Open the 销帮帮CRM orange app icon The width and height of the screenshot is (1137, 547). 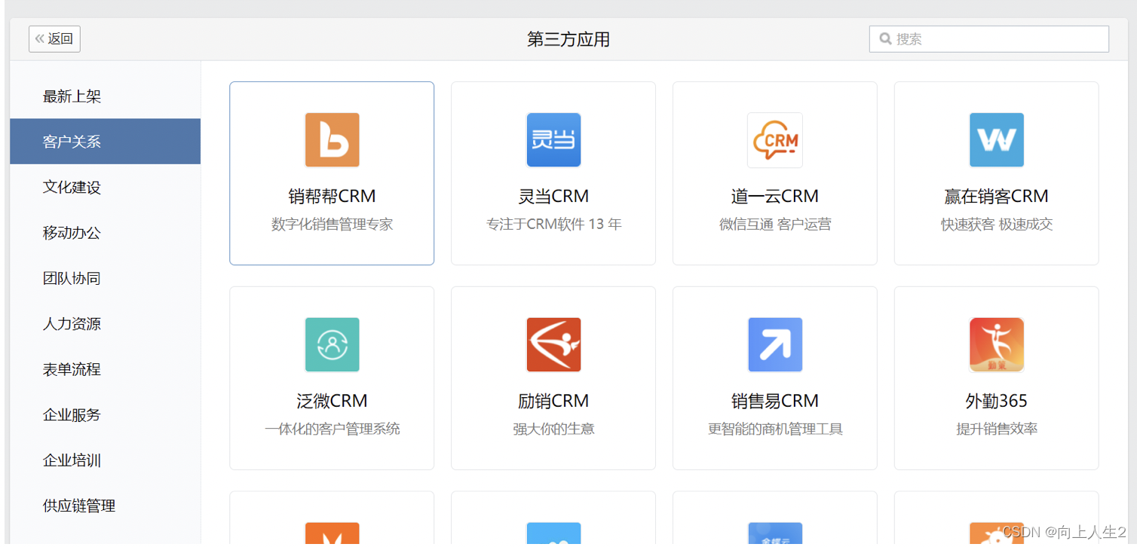pos(332,140)
